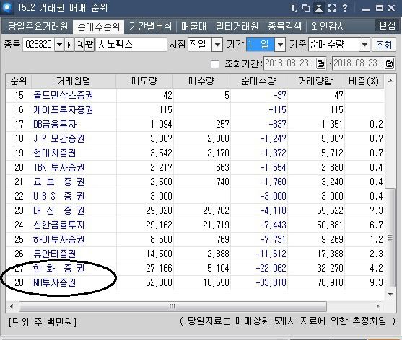Click the window copy icon in the title bar
The image size is (402, 340).
coord(305,8)
